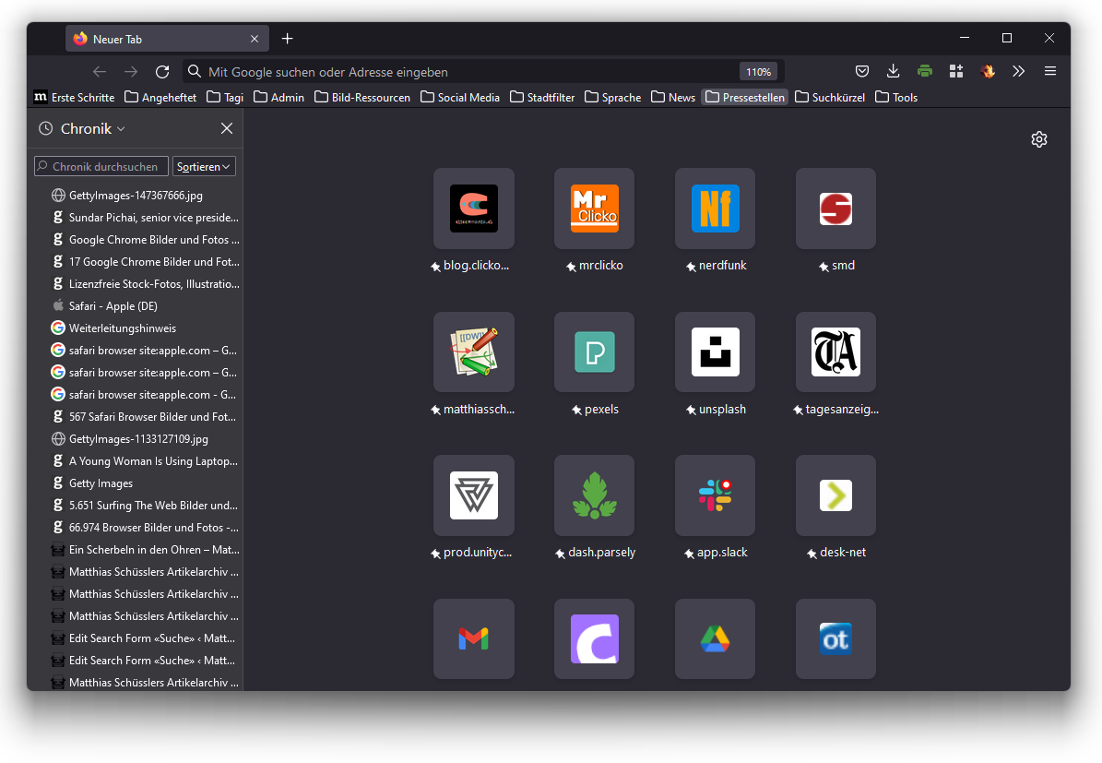Screen dimensions: 1102x763
Task: Open the unsplash shortcut tile
Action: click(715, 352)
